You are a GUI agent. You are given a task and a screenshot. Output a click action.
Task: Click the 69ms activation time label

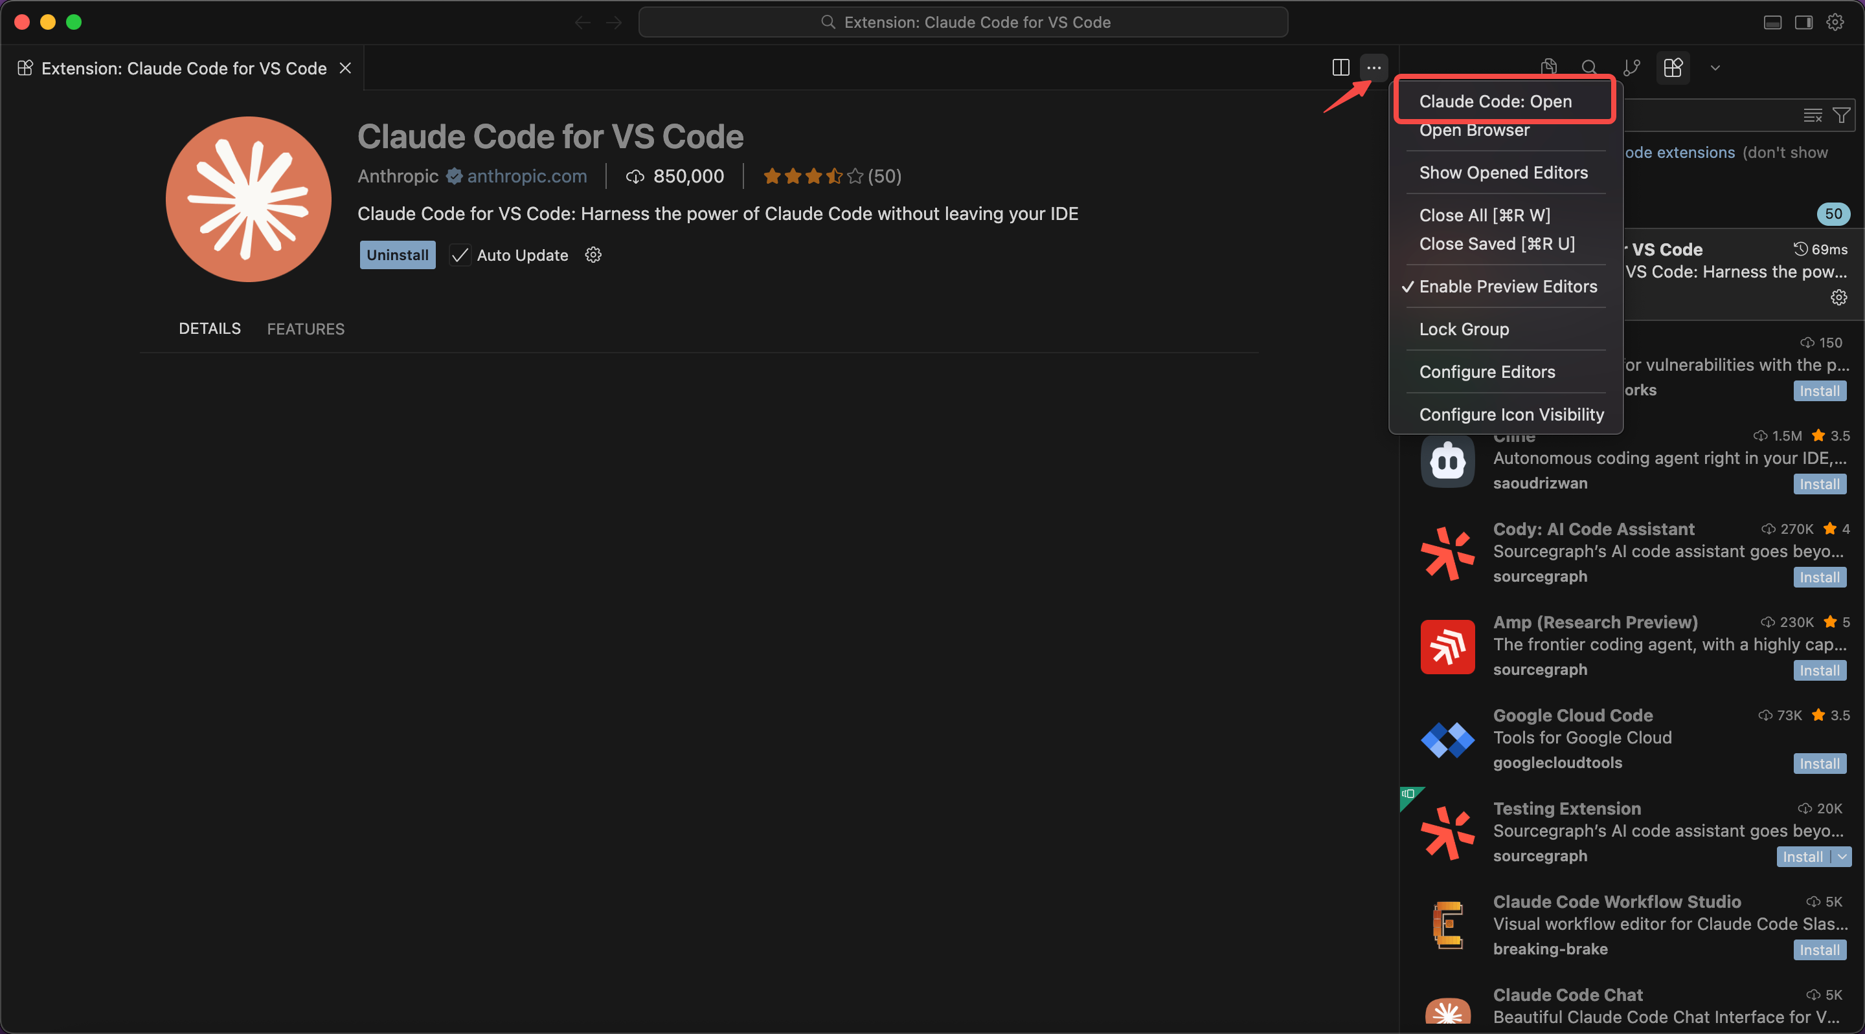pyautogui.click(x=1821, y=250)
